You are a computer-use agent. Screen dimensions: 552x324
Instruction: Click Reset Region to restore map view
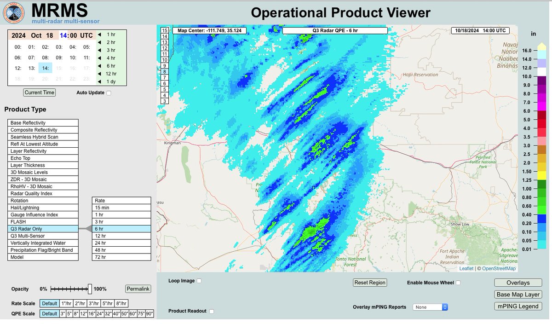click(x=370, y=283)
